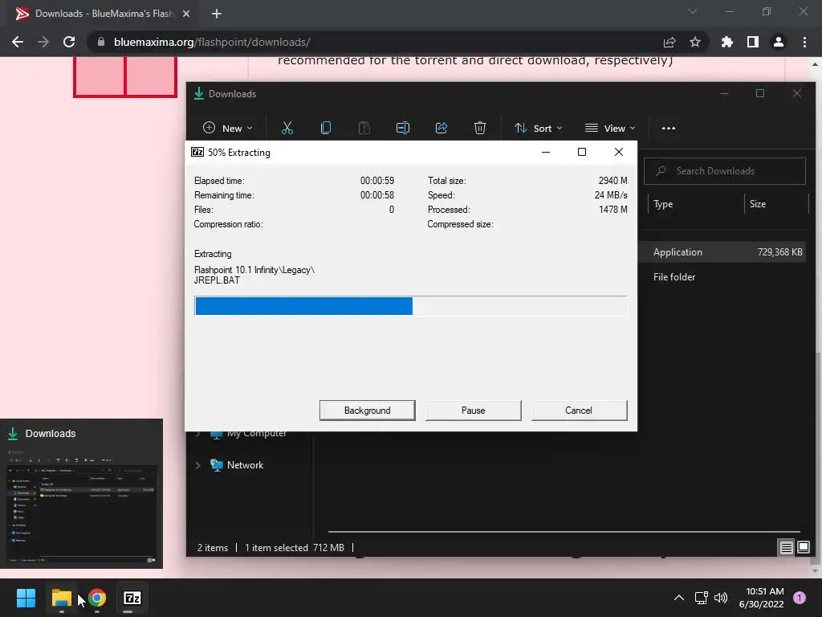Pause the extraction
The height and width of the screenshot is (617, 822).
tap(473, 411)
